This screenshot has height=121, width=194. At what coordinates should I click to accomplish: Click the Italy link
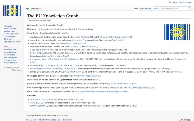click(x=120, y=40)
